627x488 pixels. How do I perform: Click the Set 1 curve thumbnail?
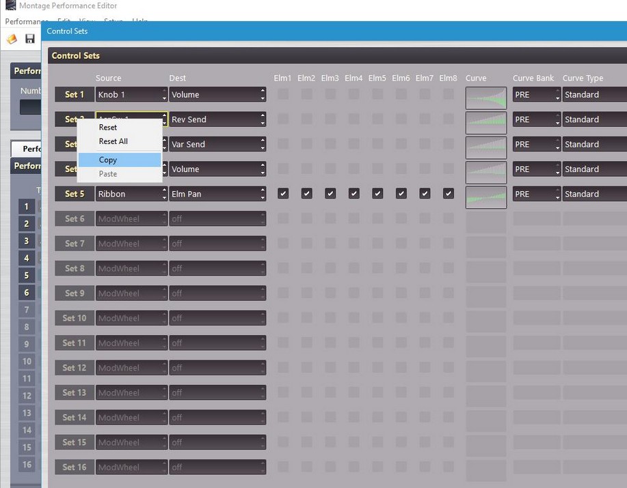point(486,98)
